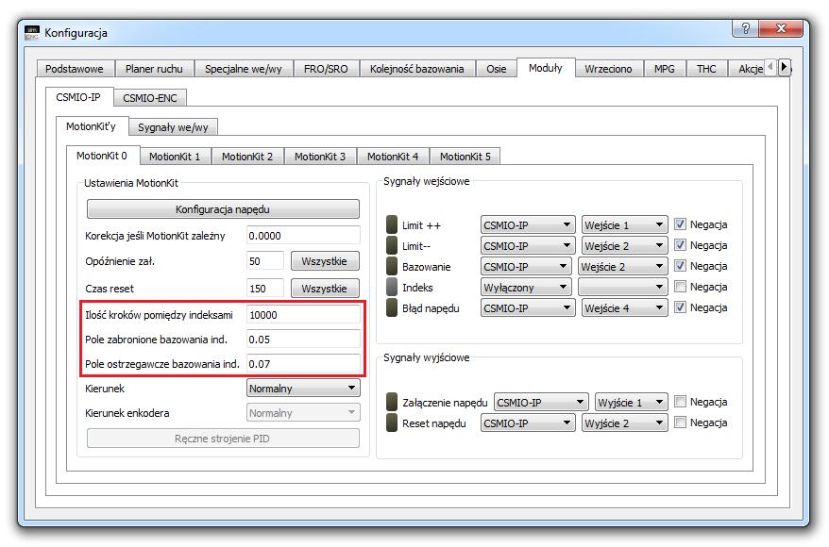Click the Opóźnienie zał. value field

[265, 261]
